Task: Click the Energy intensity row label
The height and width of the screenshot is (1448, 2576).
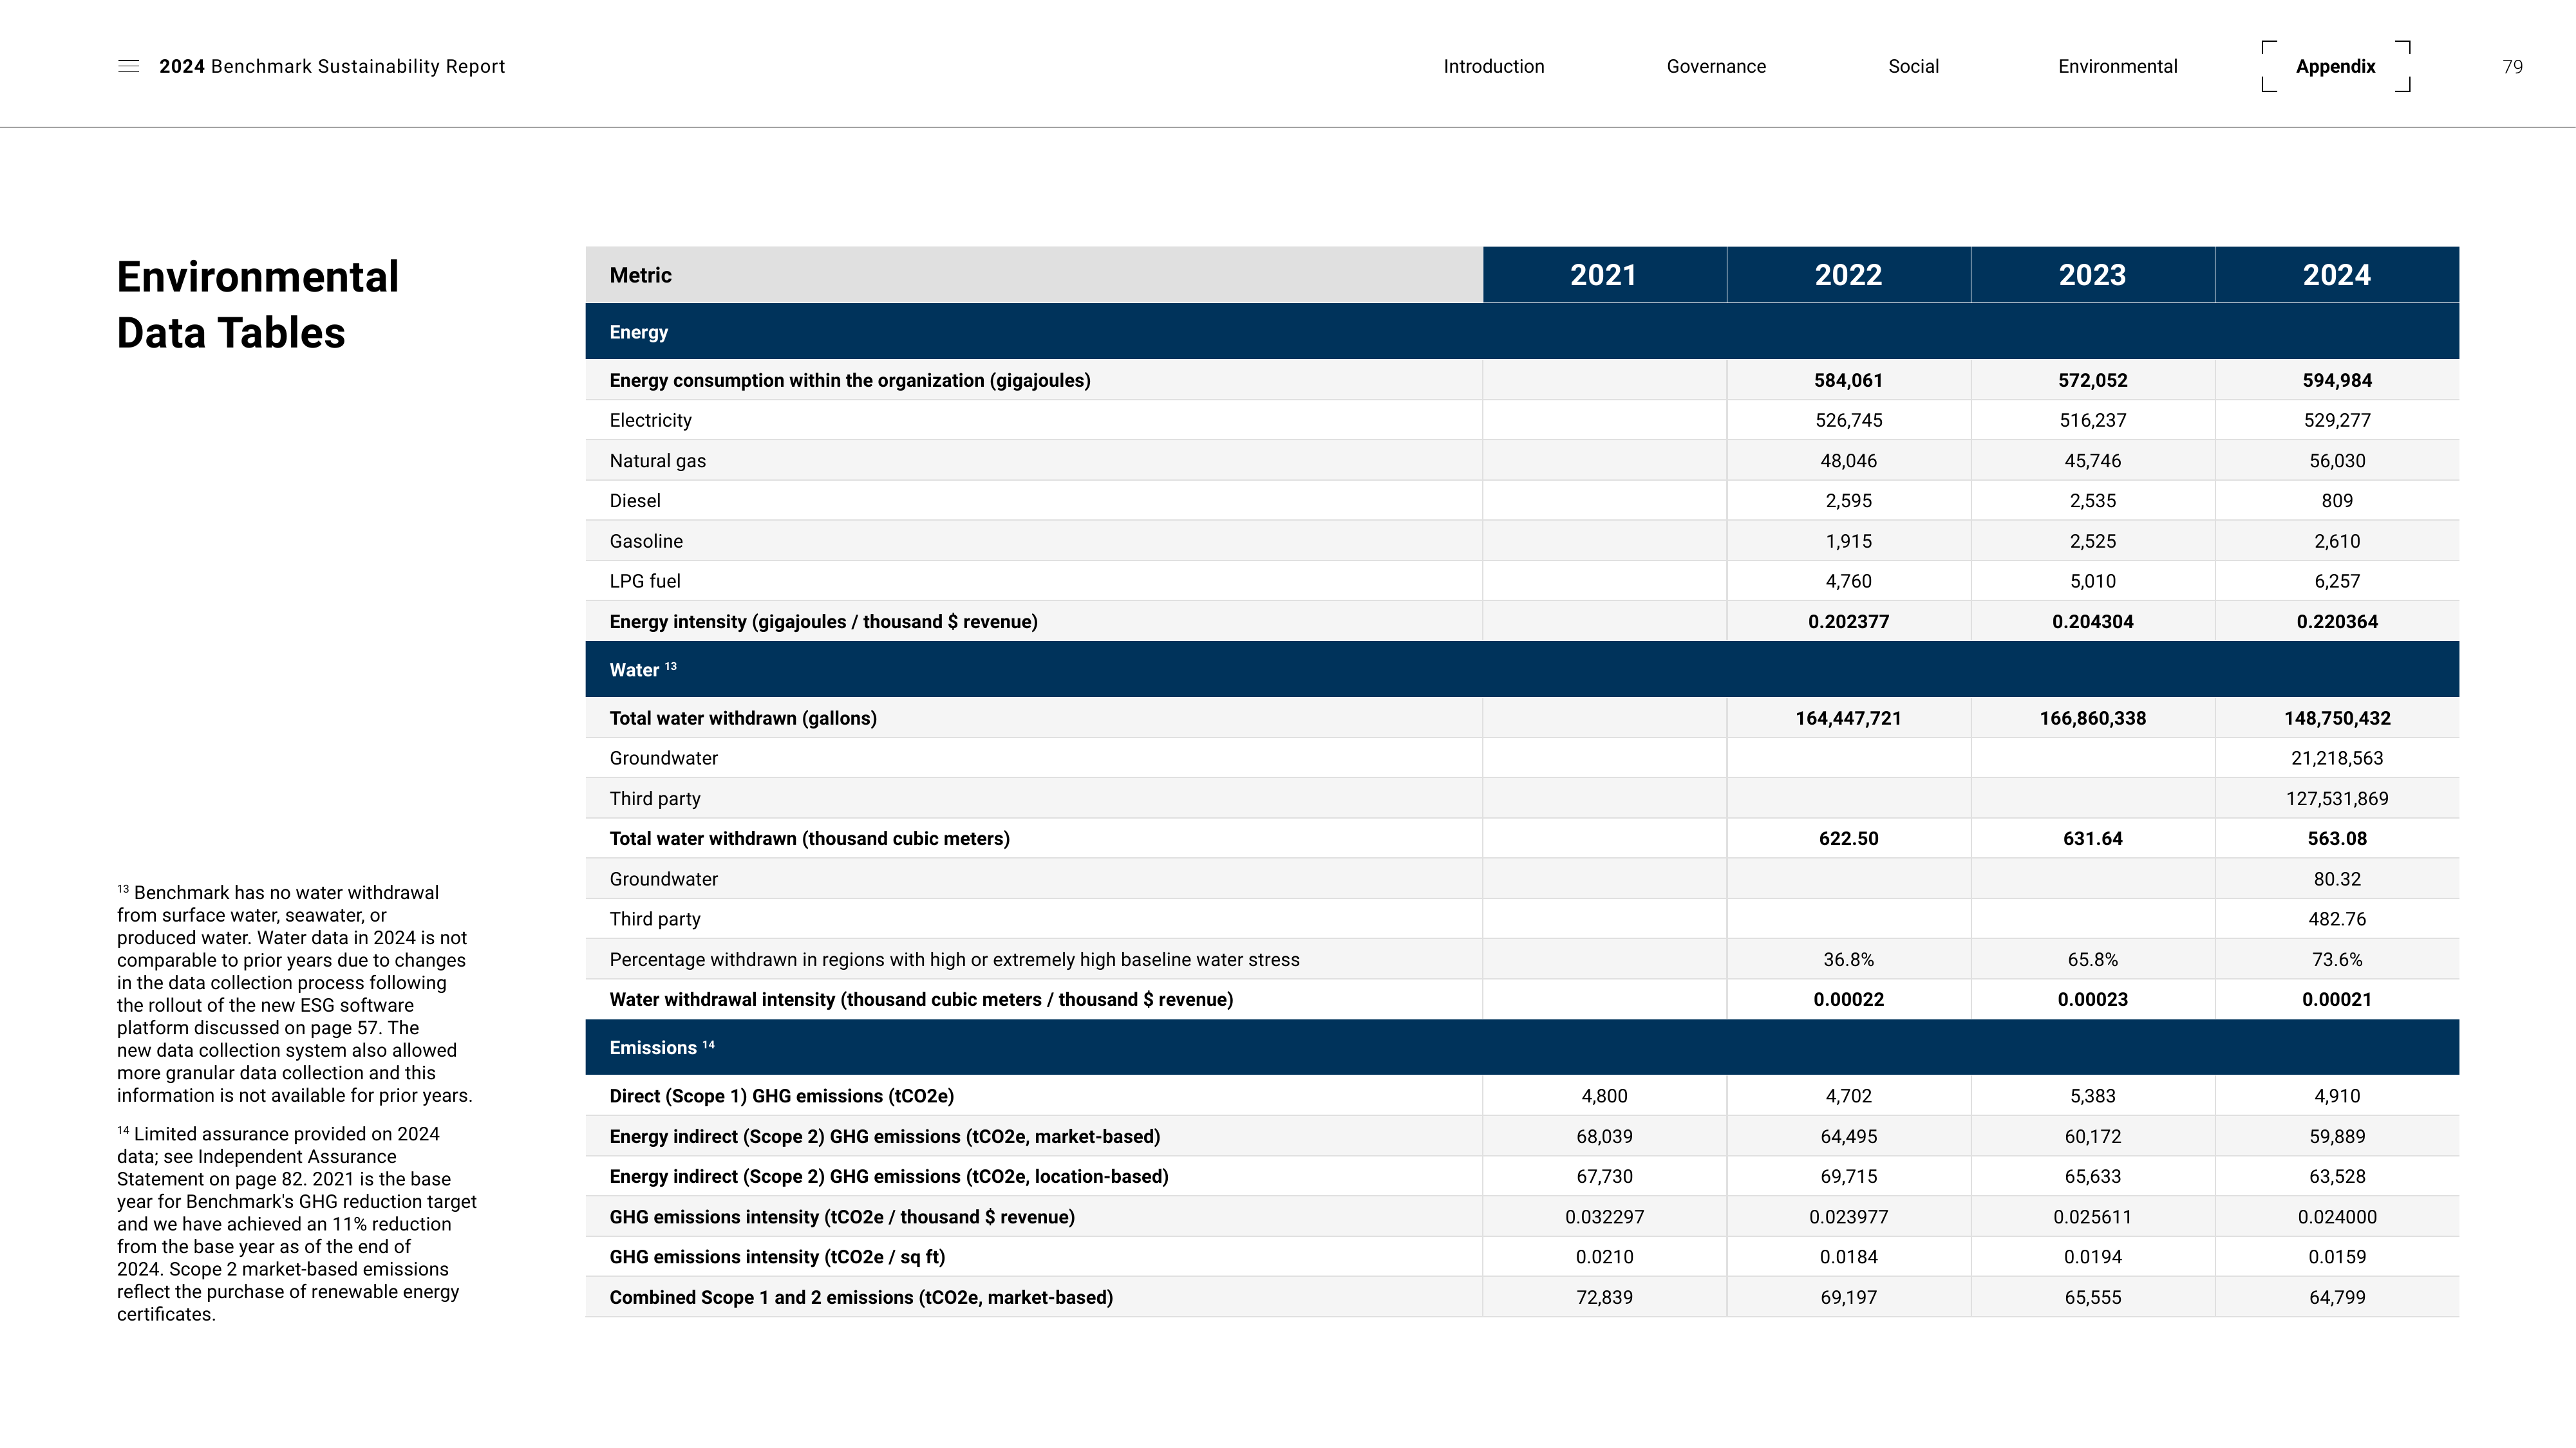Action: 823,622
